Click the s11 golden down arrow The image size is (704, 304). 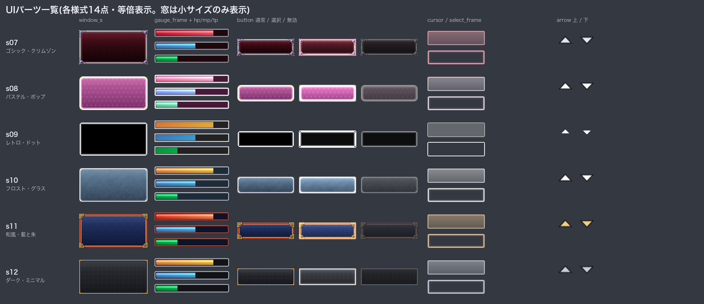[587, 224]
